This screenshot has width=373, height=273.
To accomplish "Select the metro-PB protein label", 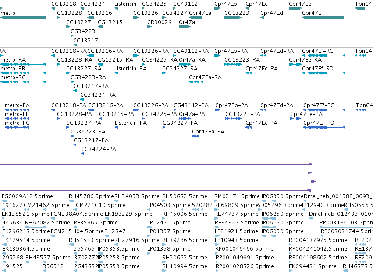I will [17, 114].
